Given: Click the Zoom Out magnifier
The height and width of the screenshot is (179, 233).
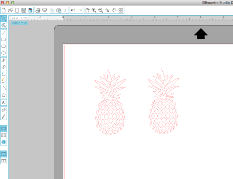Looking at the screenshot, I should click(x=100, y=10).
